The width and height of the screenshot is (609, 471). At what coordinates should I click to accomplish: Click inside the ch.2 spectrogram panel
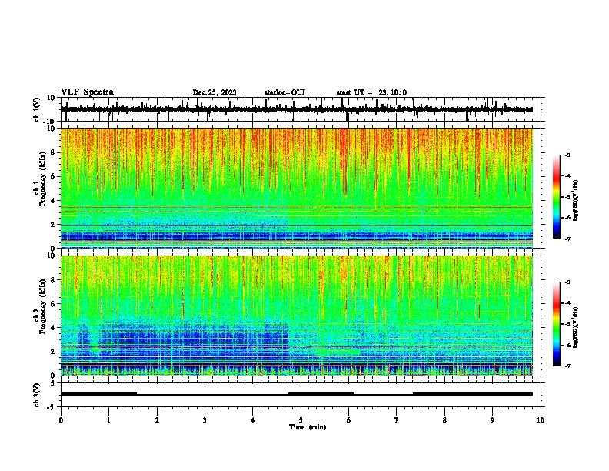297,316
